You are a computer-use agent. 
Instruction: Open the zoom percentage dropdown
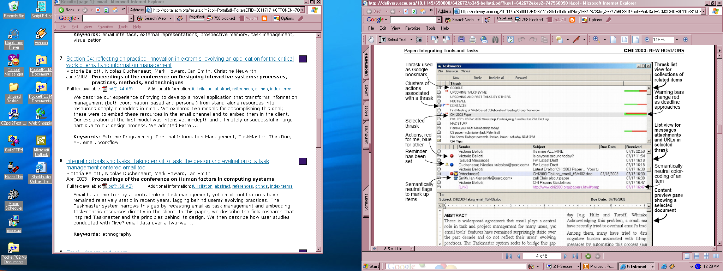(677, 40)
